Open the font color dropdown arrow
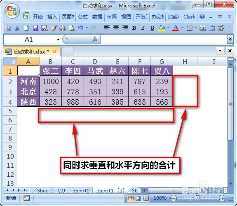The width and height of the screenshot is (237, 206). click(182, 28)
